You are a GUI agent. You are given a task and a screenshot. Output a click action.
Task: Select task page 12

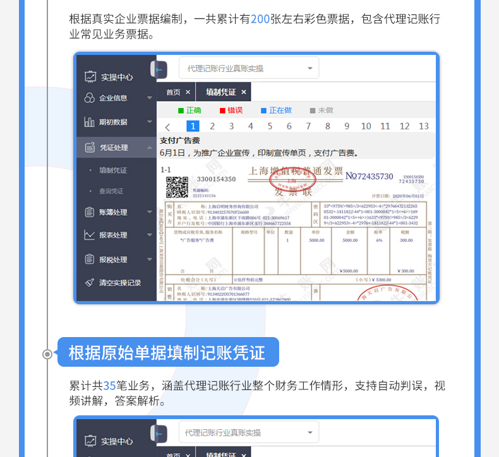click(x=404, y=126)
